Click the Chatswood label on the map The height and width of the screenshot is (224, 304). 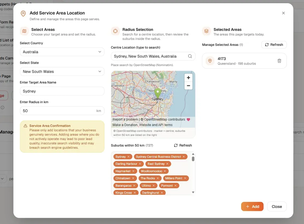pos(152,82)
